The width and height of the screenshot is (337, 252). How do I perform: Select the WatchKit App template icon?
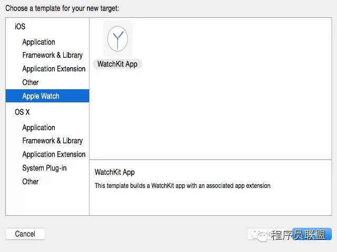click(117, 39)
